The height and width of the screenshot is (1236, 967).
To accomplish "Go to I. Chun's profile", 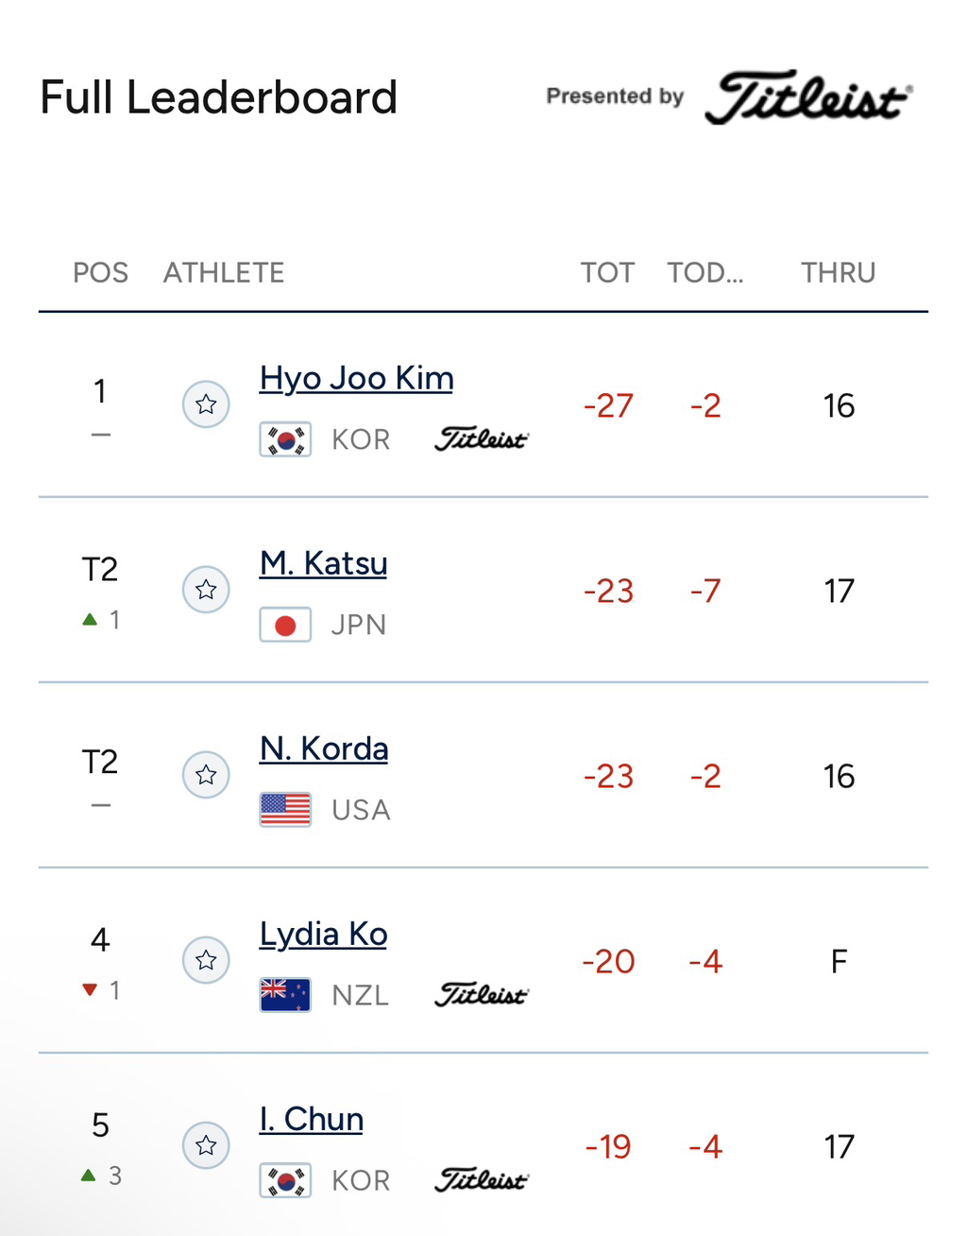I will coord(312,1119).
